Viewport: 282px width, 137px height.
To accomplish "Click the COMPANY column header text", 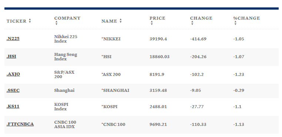I will pyautogui.click(x=67, y=18).
